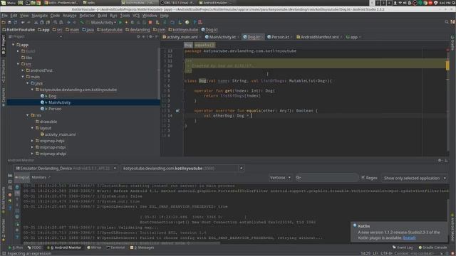Click the Find magnifier toolbar icon

[x=56, y=22]
